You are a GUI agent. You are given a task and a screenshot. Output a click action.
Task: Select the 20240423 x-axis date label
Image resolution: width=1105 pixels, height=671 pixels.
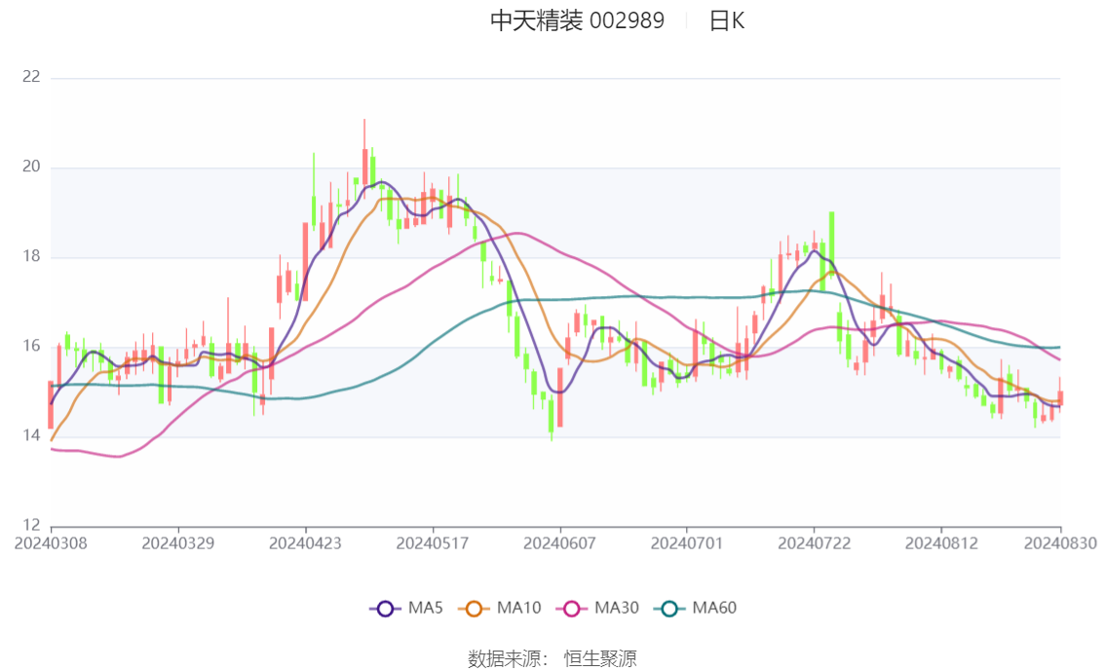click(305, 542)
